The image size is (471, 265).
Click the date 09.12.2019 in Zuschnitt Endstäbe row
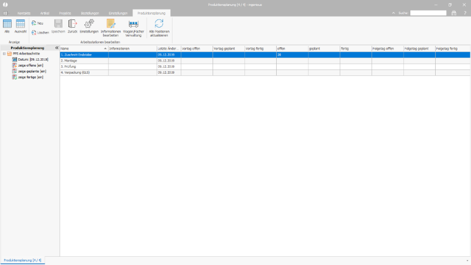(166, 55)
